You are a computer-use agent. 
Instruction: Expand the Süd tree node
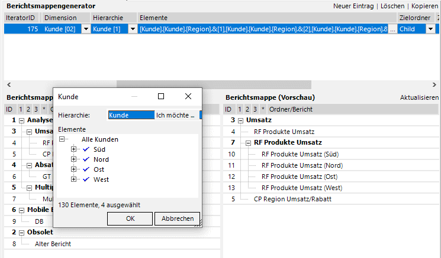click(x=74, y=149)
